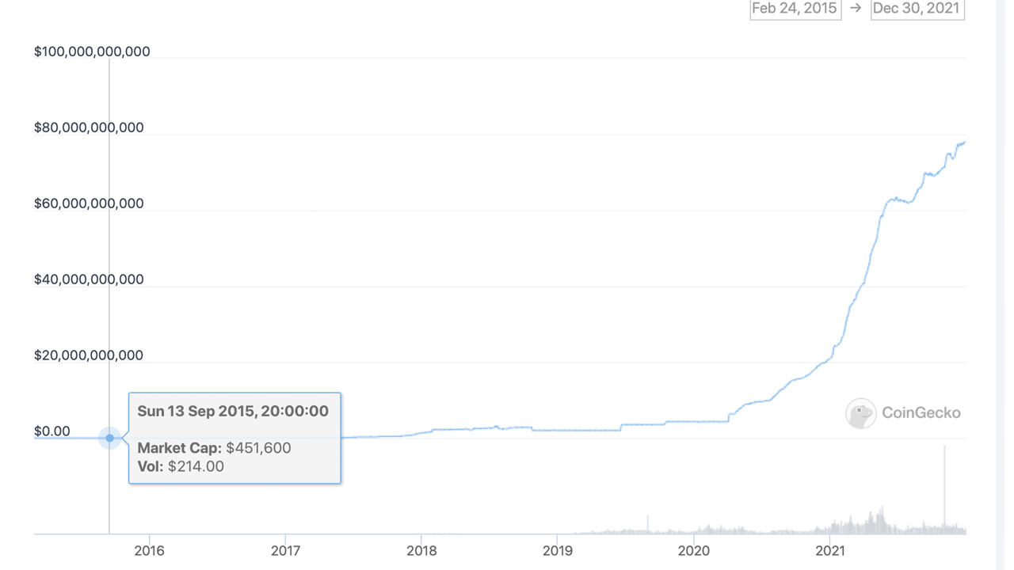
Task: Click the vertical crosshair guideline on the chart
Action: tap(109, 237)
